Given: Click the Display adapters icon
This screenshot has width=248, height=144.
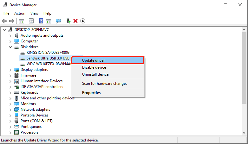Looking at the screenshot, I should 16,70.
